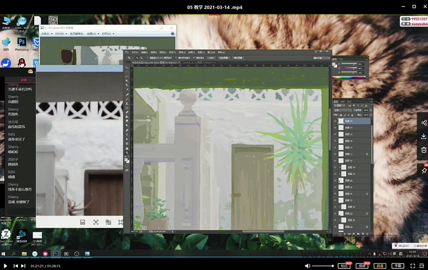This screenshot has height=270, width=428.
Task: Adjust the video volume slider
Action: coord(323,265)
